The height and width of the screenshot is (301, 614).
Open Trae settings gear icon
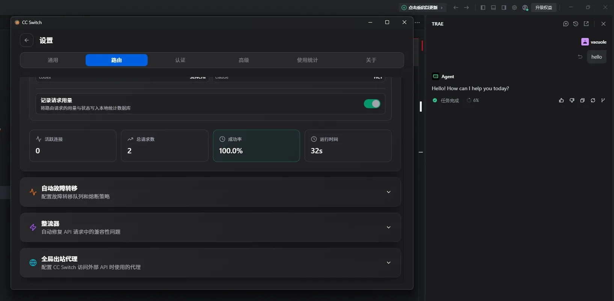(x=514, y=8)
